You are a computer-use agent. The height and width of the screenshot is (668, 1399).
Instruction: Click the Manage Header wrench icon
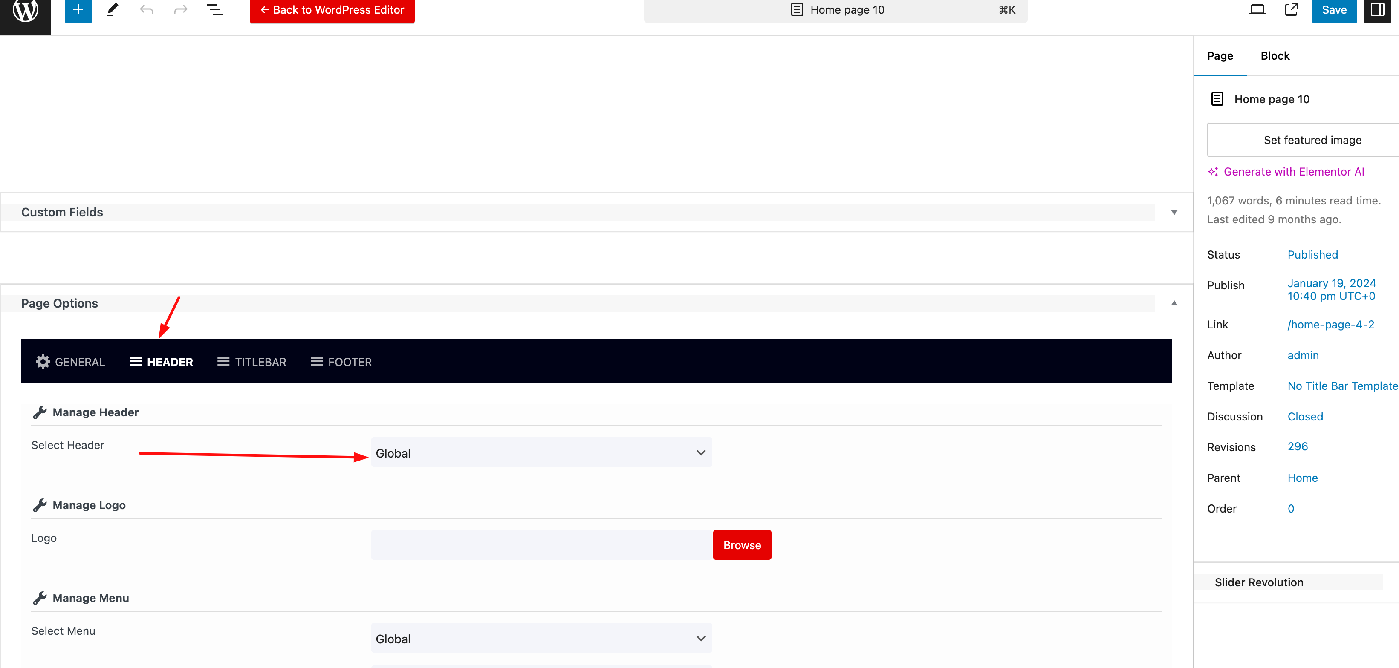(40, 412)
